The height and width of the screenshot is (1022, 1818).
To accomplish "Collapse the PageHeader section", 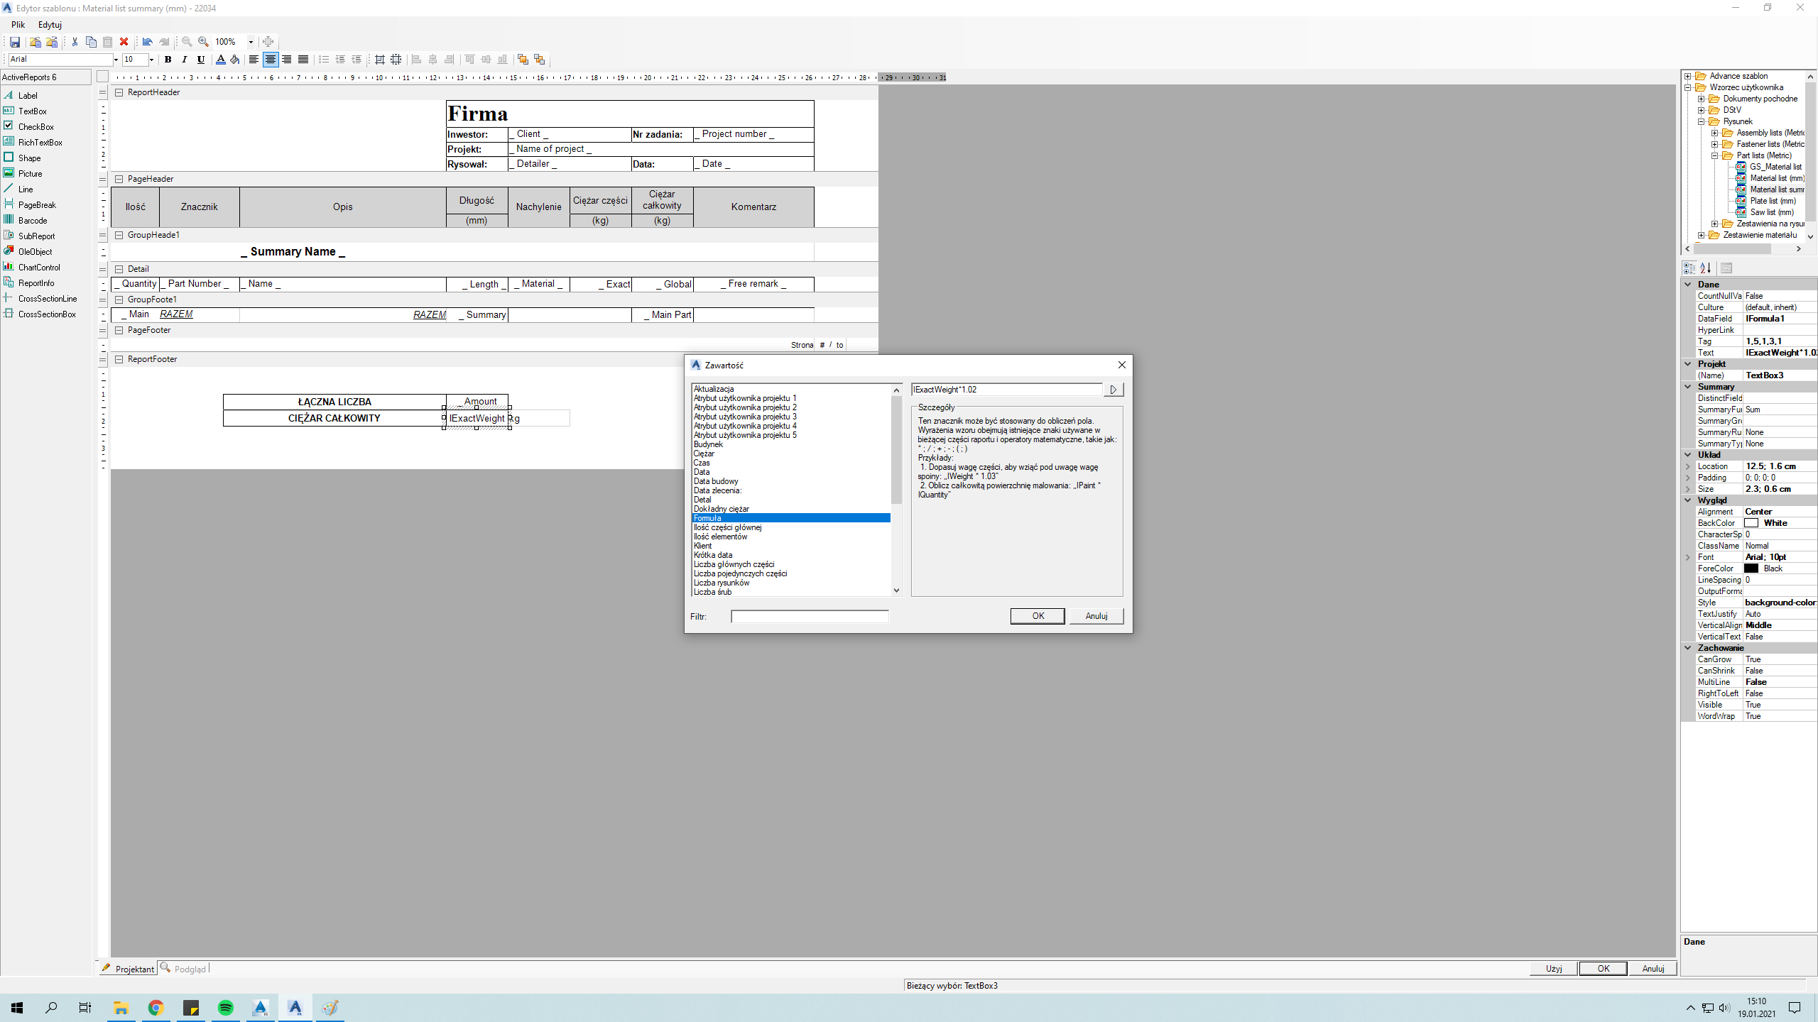I will [119, 179].
